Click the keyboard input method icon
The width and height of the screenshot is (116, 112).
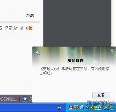pyautogui.click(x=59, y=108)
